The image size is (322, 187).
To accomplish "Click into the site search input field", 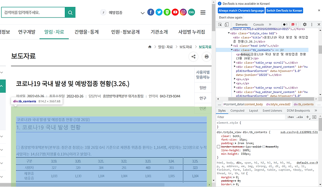I will click(33, 12).
